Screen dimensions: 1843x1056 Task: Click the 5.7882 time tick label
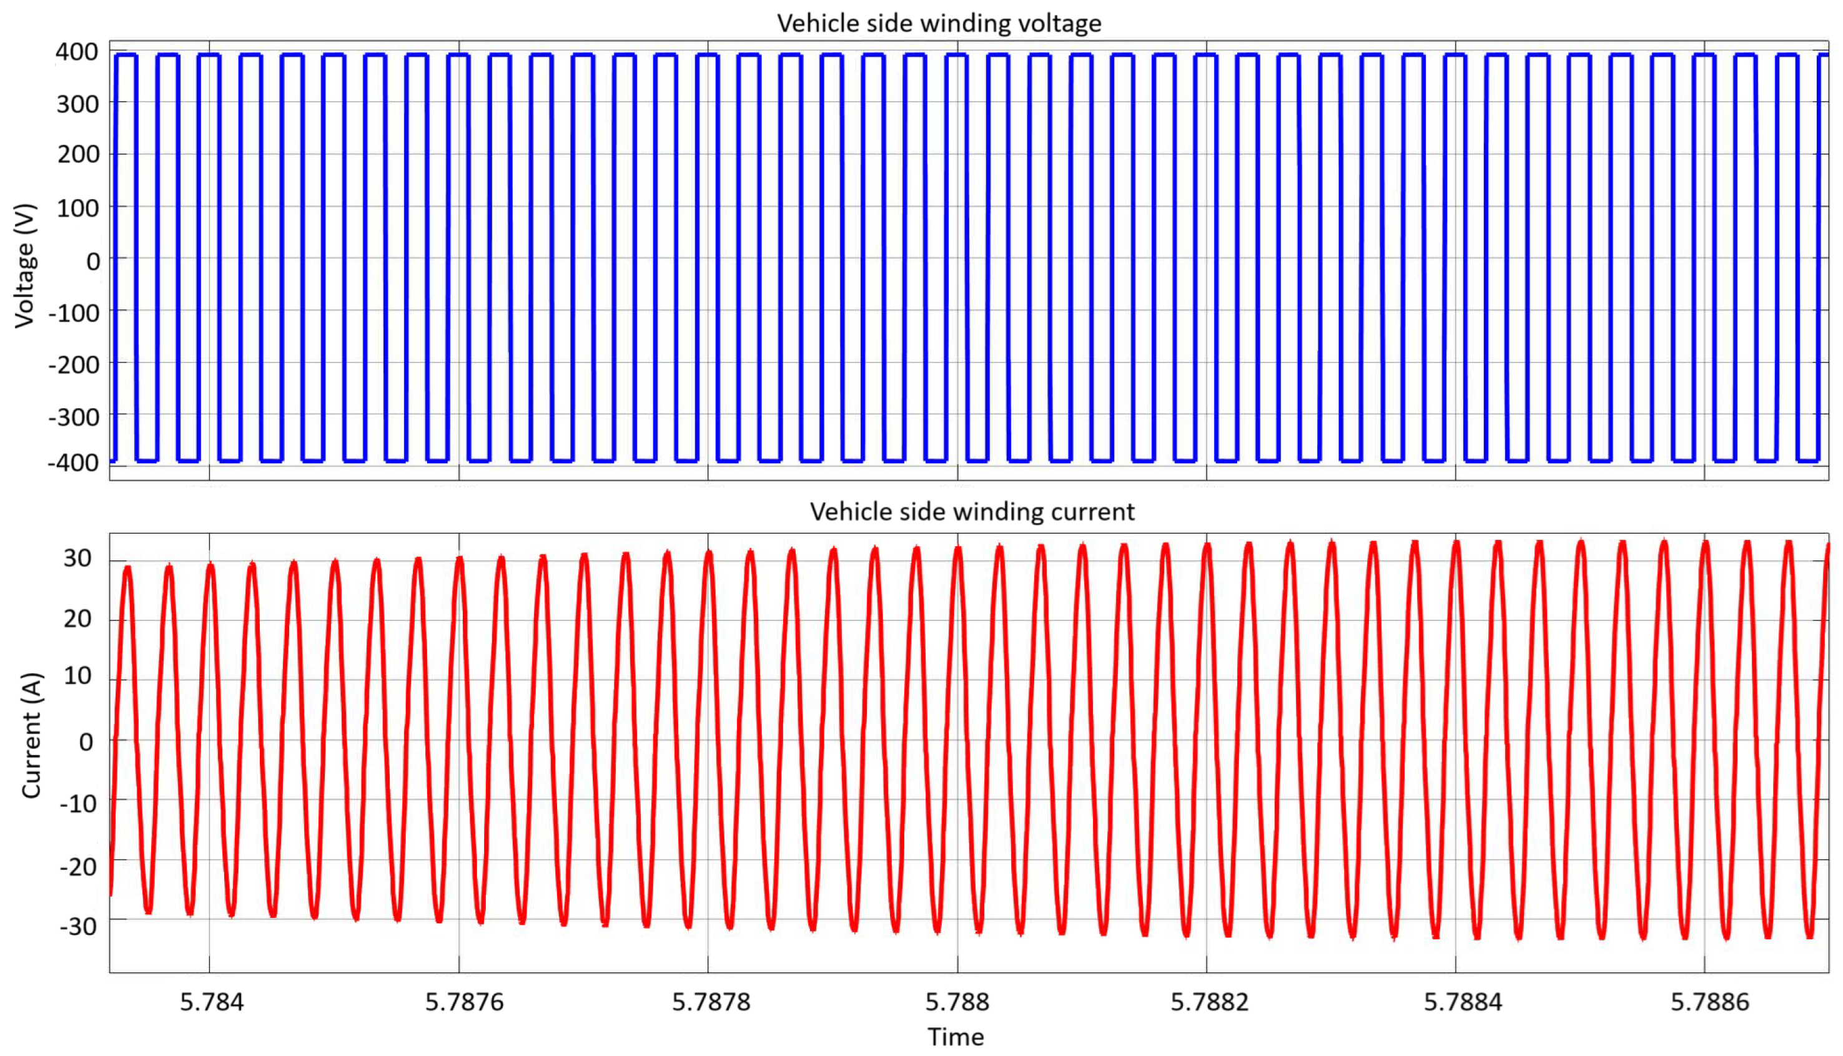click(1209, 1002)
